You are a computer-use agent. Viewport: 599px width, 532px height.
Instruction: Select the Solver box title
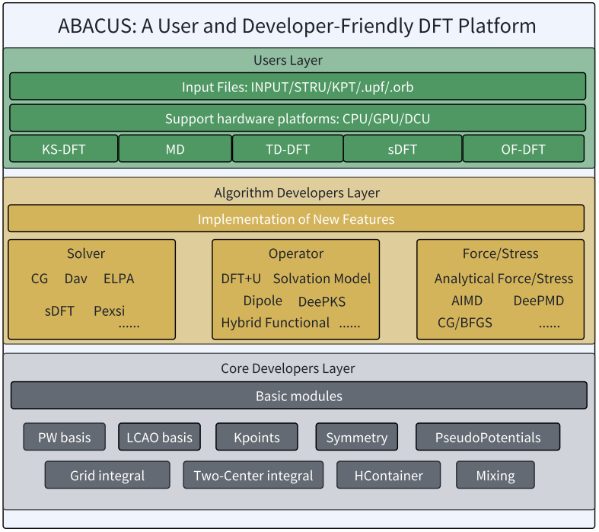pyautogui.click(x=86, y=253)
